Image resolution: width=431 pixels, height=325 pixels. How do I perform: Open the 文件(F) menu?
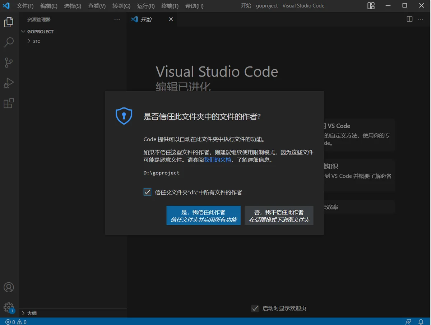coord(25,6)
